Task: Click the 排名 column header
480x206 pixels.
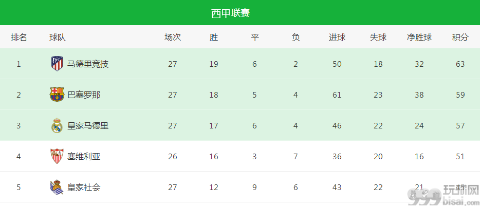Action: [x=19, y=38]
